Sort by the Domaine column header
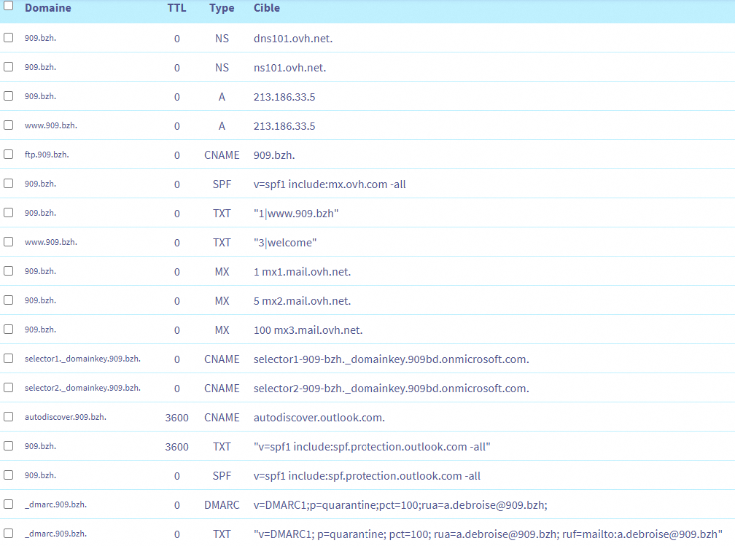This screenshot has height=546, width=735. (48, 8)
